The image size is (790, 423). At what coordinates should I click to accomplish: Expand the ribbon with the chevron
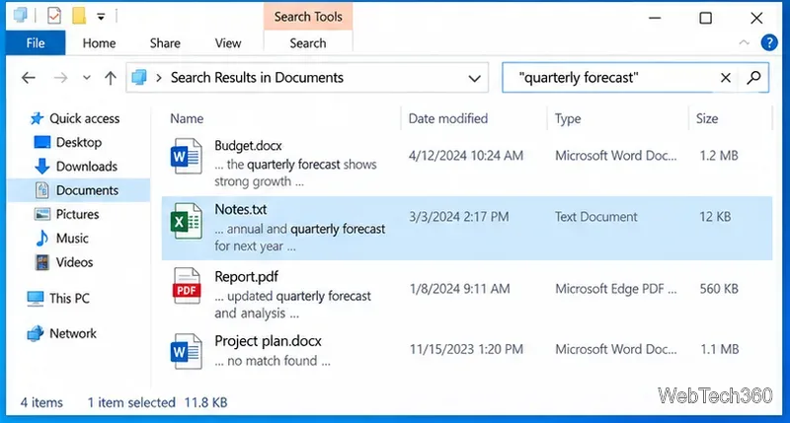[x=745, y=42]
